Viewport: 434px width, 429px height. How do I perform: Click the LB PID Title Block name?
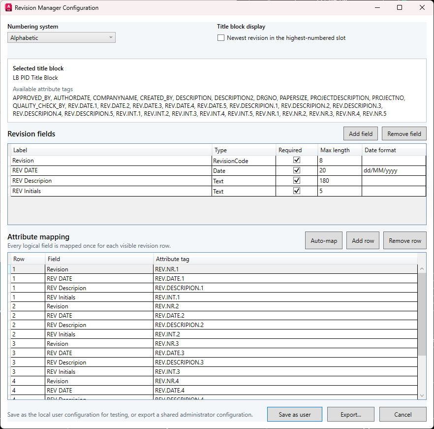(35, 78)
